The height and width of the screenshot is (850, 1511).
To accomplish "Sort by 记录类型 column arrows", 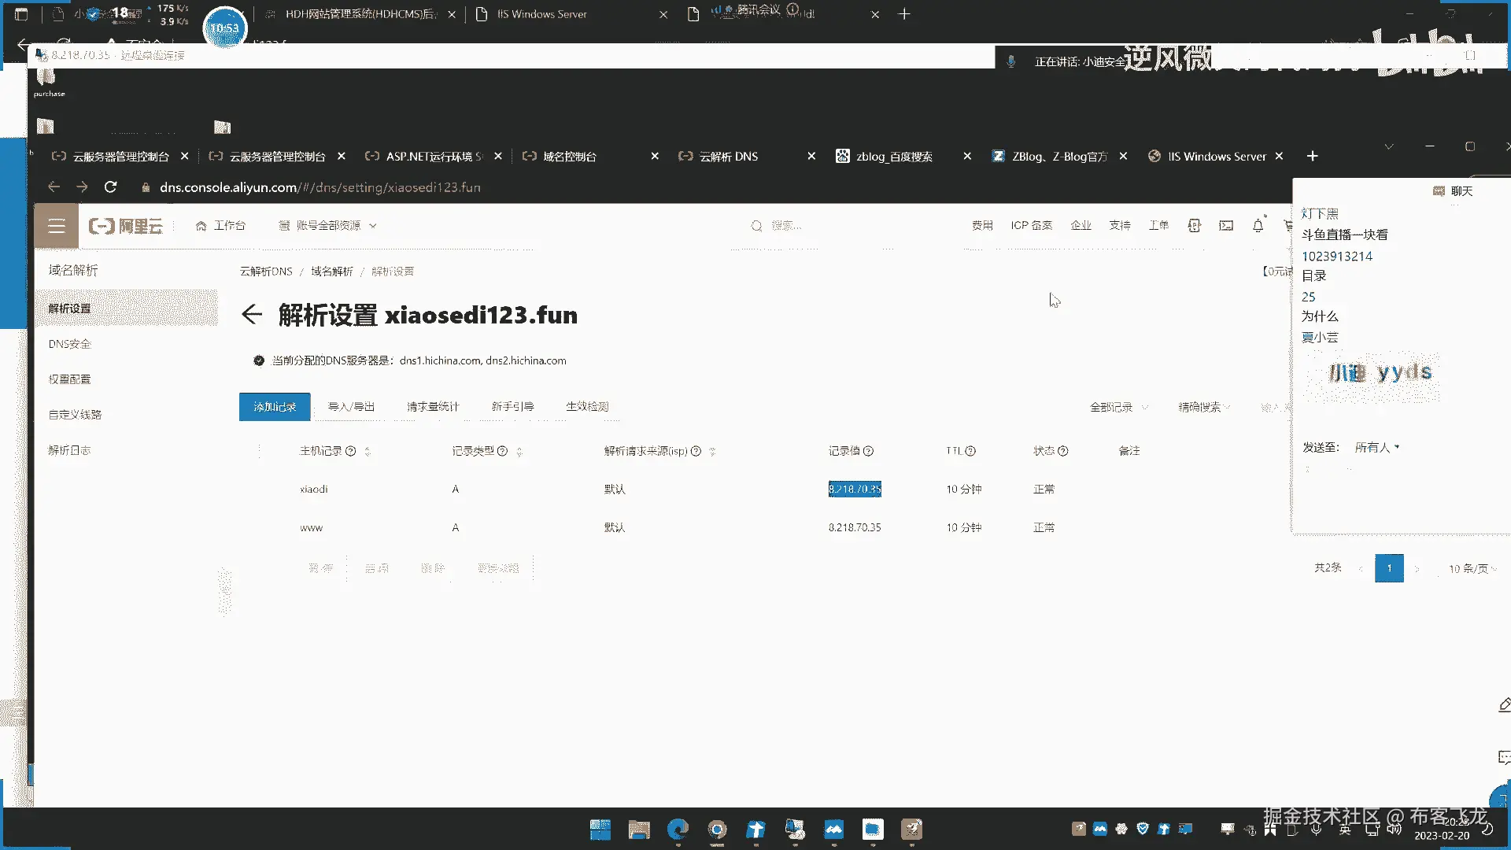I will point(519,452).
